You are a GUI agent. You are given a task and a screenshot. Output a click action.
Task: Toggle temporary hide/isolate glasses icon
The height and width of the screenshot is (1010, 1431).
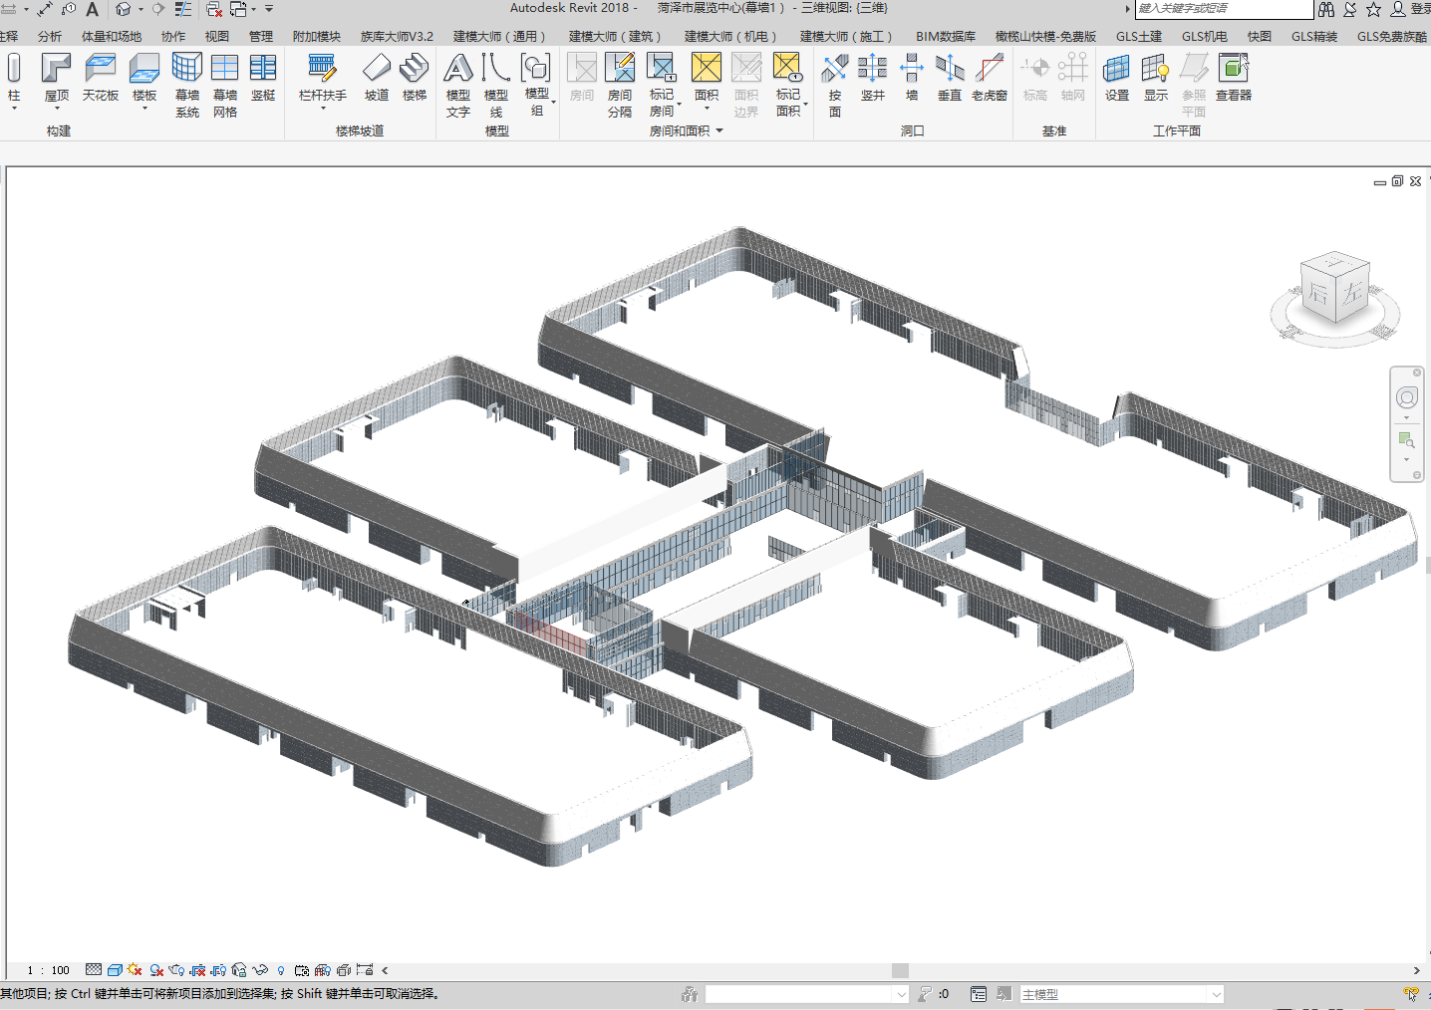(x=260, y=970)
